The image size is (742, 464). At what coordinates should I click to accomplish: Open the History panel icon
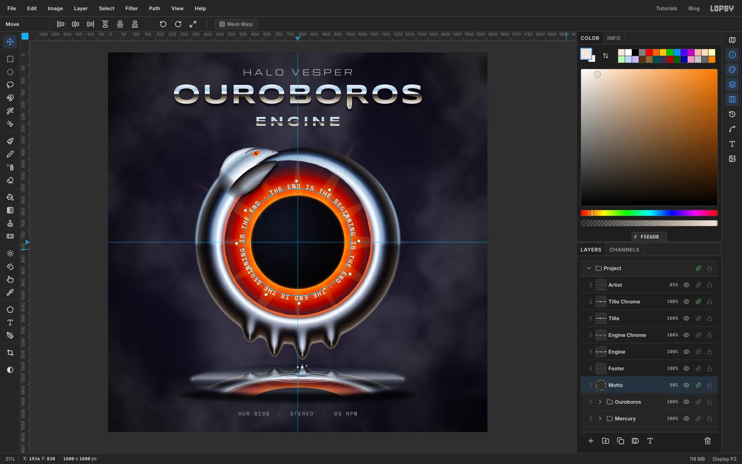(732, 114)
